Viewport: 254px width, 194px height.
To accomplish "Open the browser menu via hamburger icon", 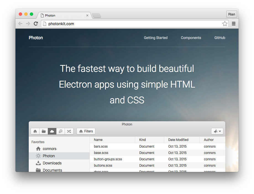I will (x=234, y=24).
